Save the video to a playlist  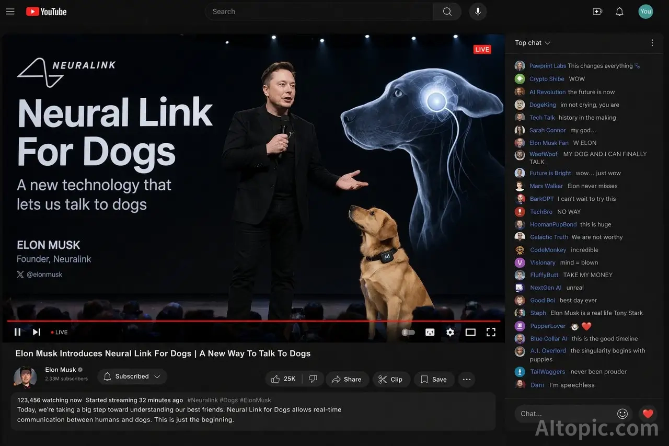click(434, 379)
